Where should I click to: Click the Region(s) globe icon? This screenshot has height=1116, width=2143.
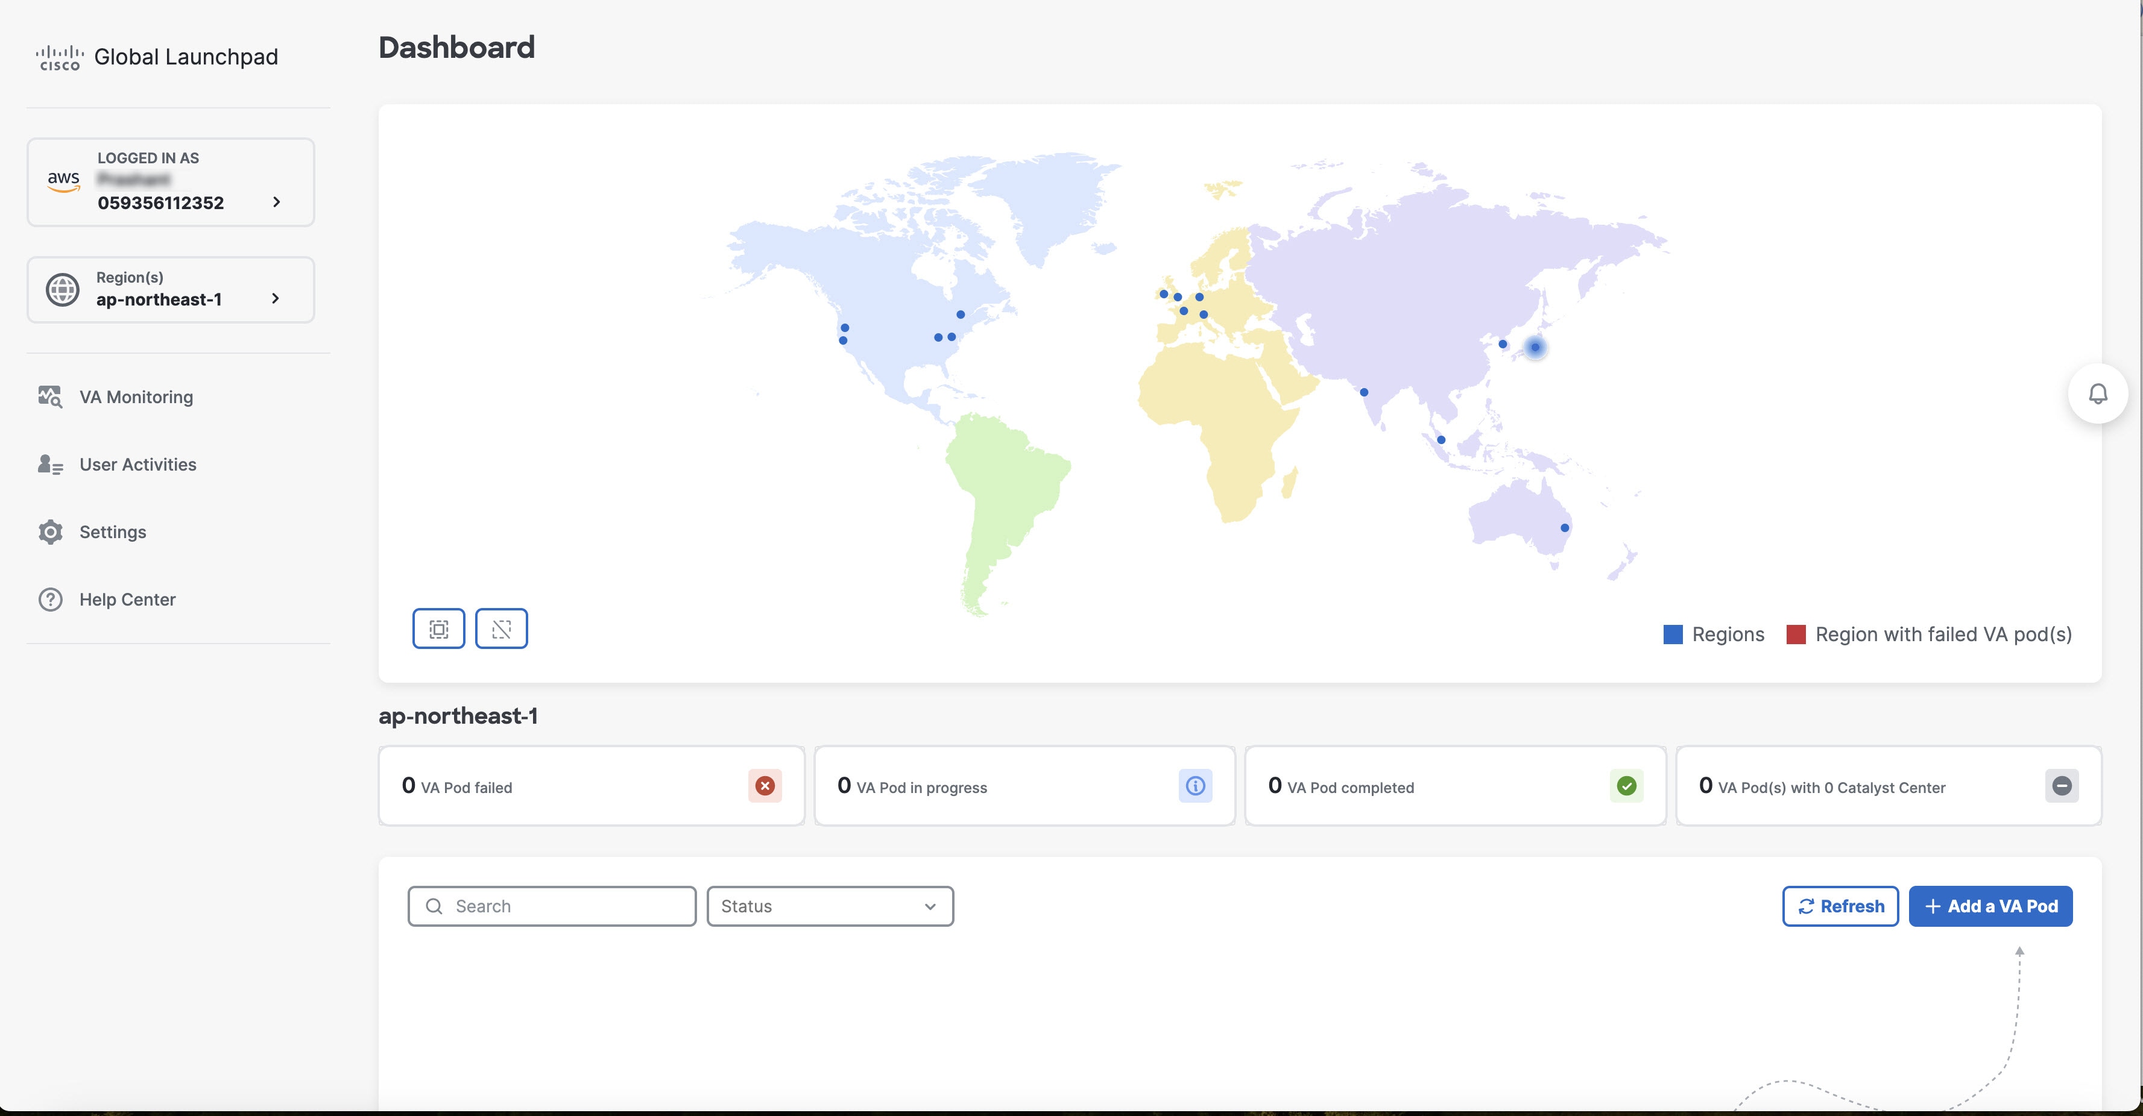point(62,289)
